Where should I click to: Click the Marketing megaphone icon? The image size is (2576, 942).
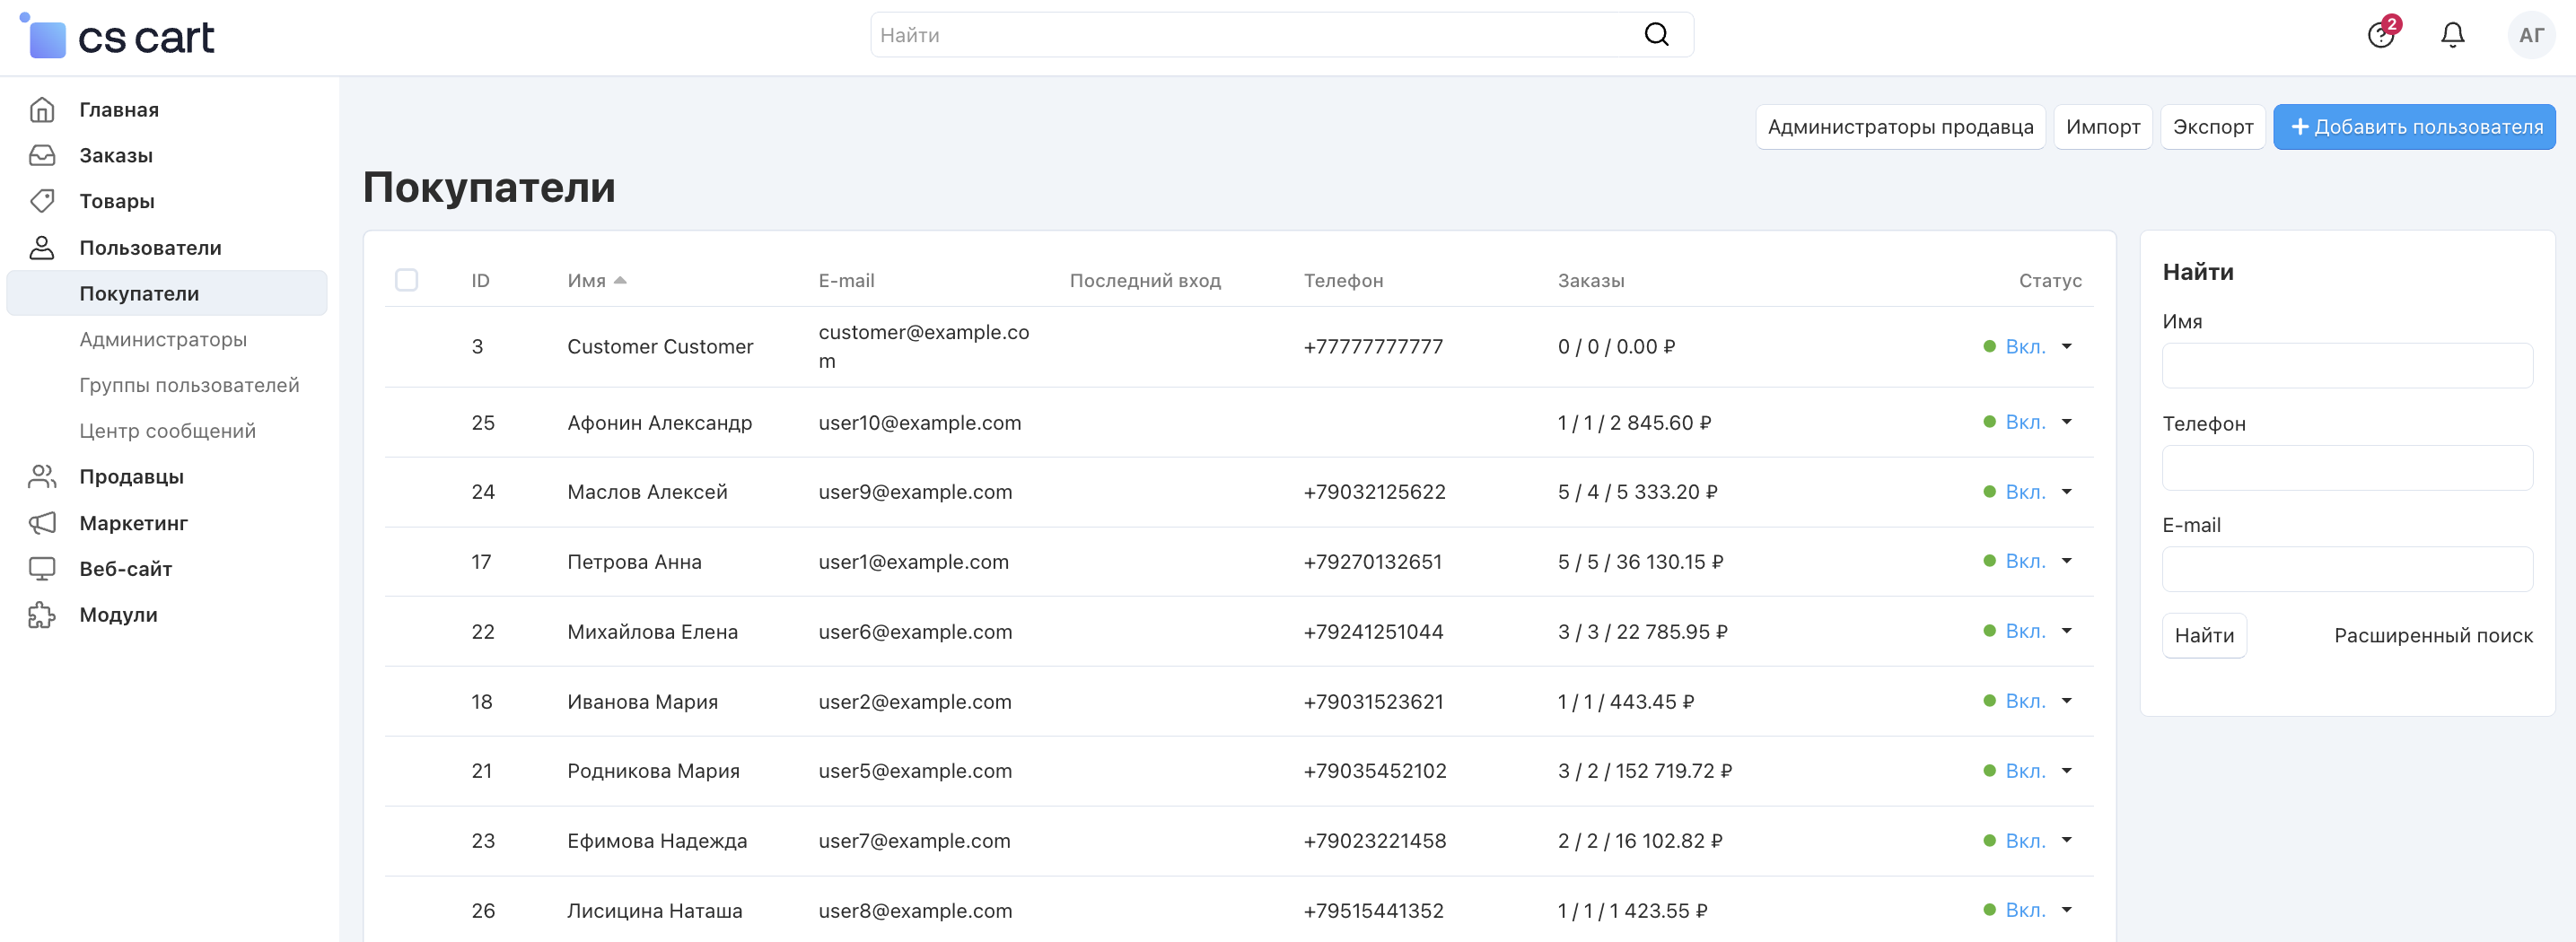(42, 523)
